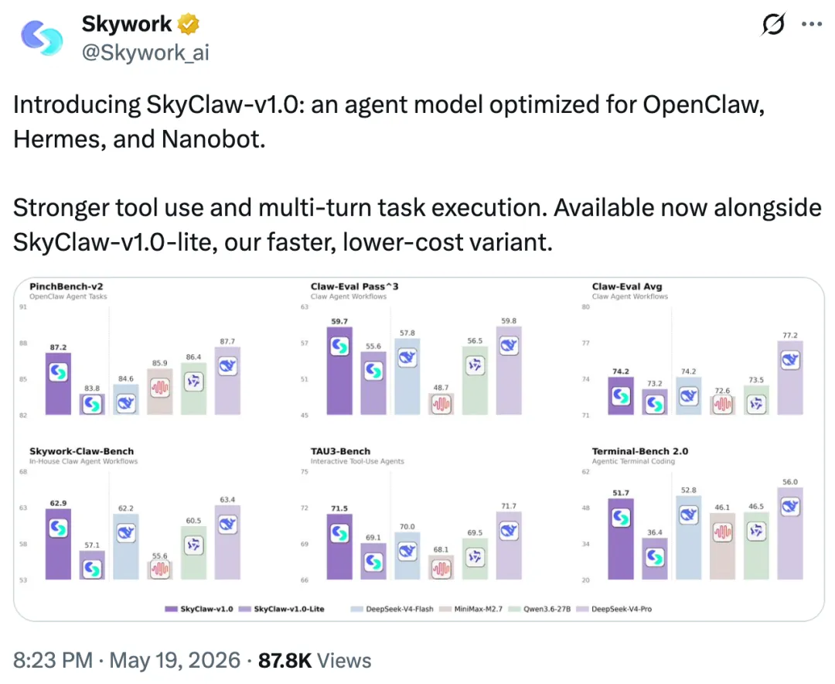
Task: Click the DeepSeek whale icon on PinchBench 87.7 bar
Action: [x=227, y=366]
